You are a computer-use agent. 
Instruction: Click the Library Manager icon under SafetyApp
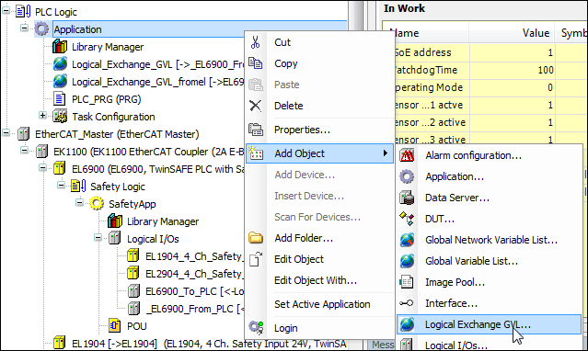(x=115, y=221)
